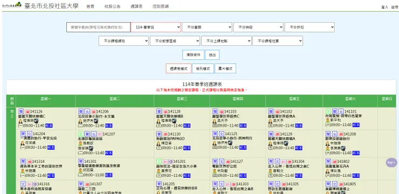399x194 pixels.
Task: Click the purple 停 badge of course 141201
Action: click(171, 162)
